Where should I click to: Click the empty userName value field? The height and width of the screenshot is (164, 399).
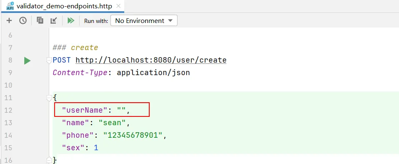click(121, 110)
